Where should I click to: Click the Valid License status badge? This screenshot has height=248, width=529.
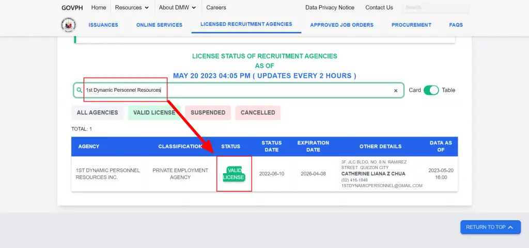click(x=234, y=174)
